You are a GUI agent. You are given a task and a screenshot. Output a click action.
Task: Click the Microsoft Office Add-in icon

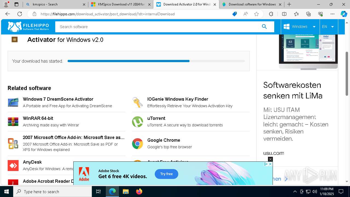[x=13, y=143]
